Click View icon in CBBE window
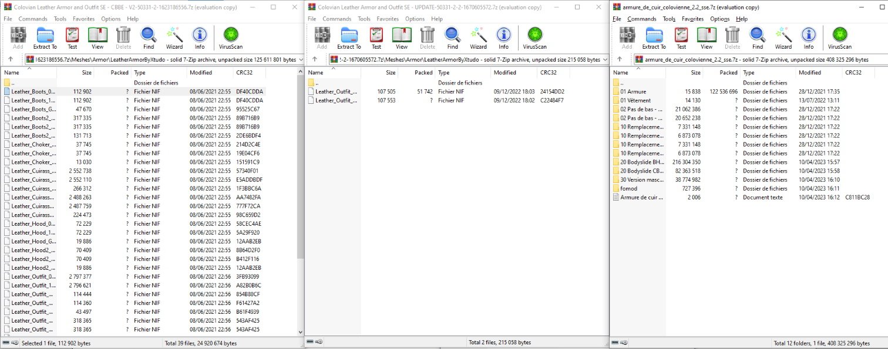Image resolution: width=888 pixels, height=349 pixels. 97,38
